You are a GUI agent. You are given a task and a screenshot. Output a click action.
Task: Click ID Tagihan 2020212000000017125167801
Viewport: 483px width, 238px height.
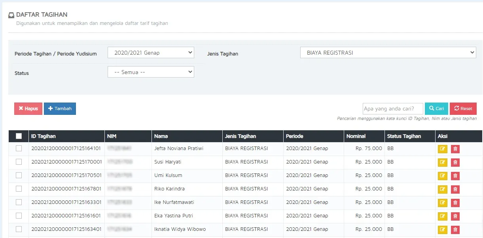tap(66, 189)
